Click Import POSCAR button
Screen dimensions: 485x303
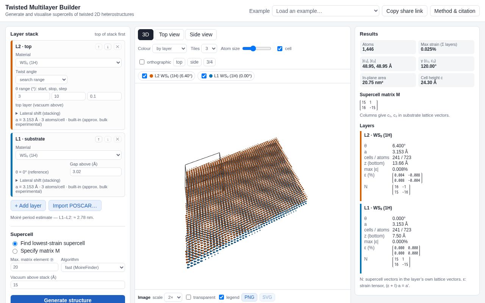pyautogui.click(x=75, y=206)
